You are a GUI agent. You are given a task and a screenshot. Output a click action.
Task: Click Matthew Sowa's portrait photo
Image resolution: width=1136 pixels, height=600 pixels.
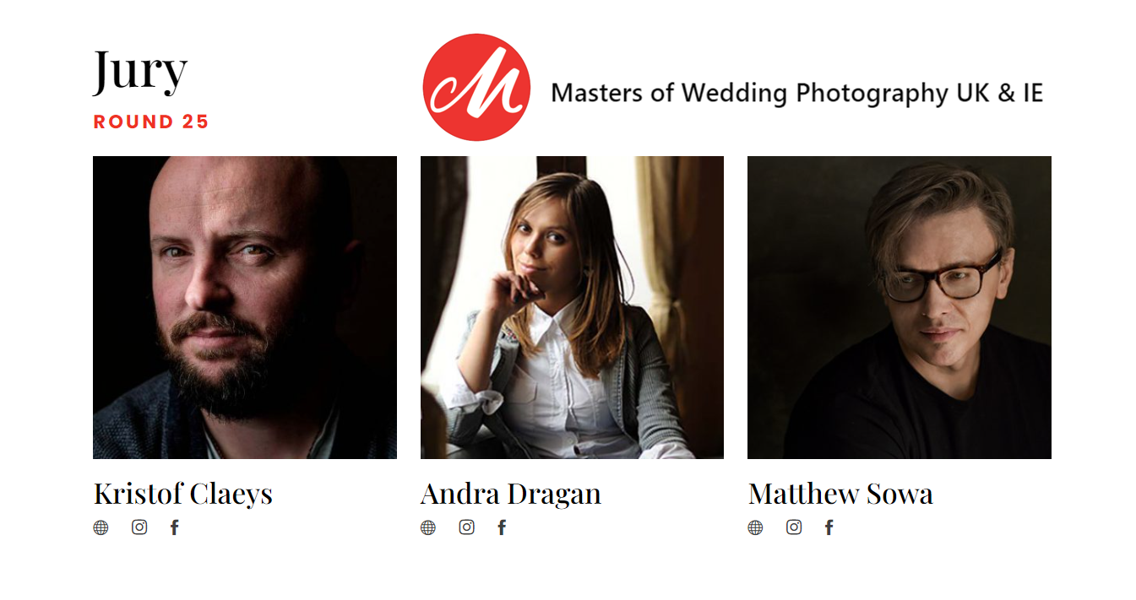[x=900, y=307]
